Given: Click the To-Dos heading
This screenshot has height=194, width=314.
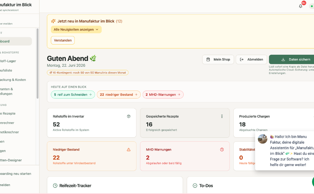Looking at the screenshot, I should (x=206, y=185).
